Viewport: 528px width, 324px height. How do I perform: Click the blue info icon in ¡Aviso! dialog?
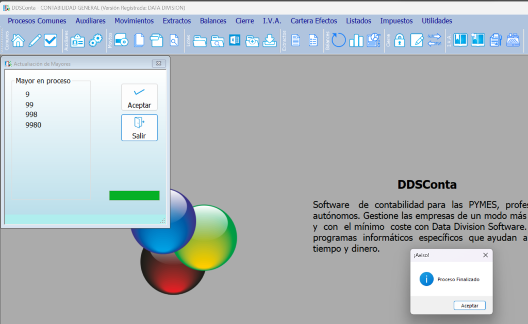coord(426,279)
